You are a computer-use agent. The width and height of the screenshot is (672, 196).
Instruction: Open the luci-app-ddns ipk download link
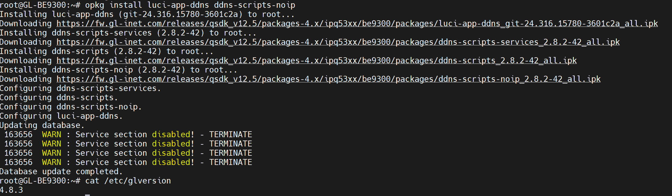[x=357, y=24]
